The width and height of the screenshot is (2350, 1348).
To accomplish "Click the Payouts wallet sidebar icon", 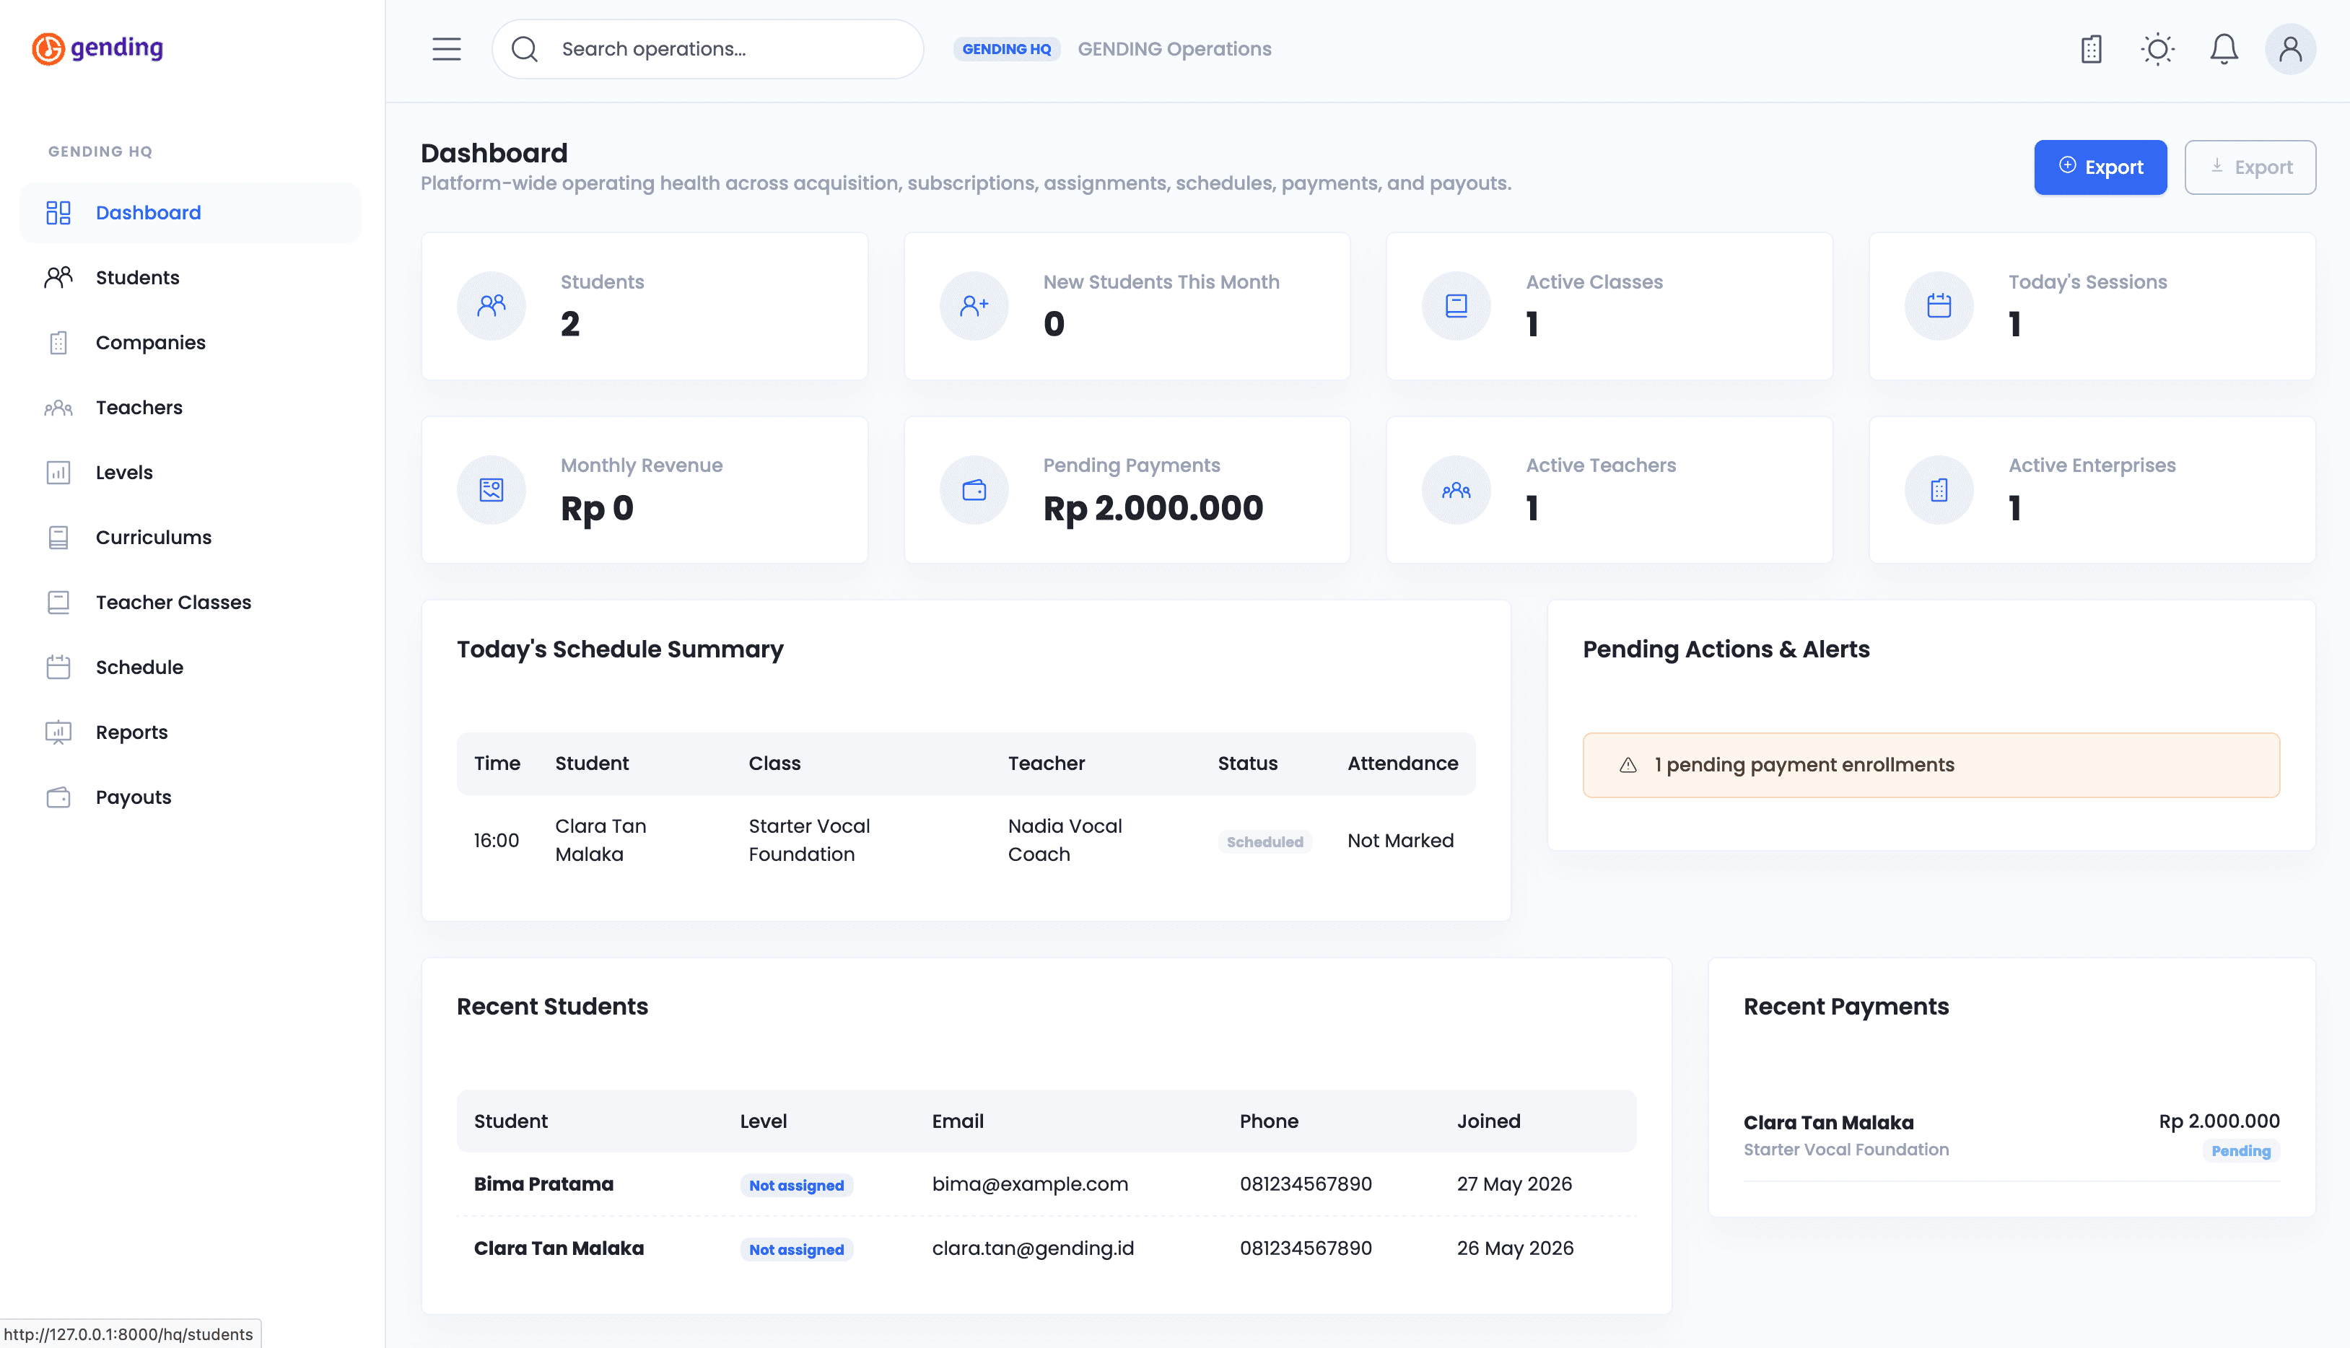I will pos(58,797).
